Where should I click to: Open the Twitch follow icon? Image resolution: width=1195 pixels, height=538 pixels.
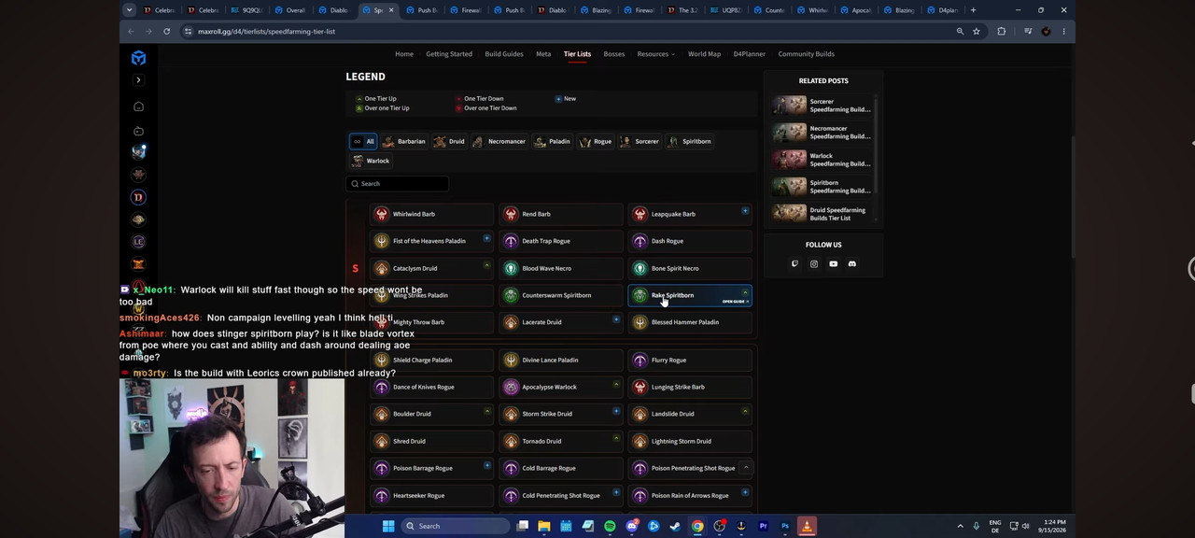pyautogui.click(x=794, y=264)
